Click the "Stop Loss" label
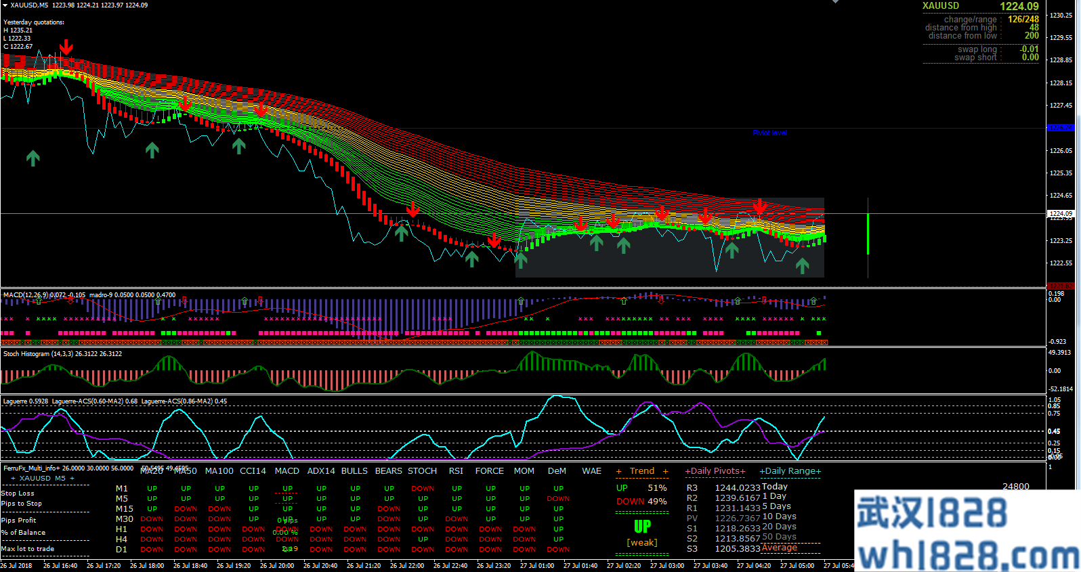The image size is (1081, 572). click(x=18, y=493)
